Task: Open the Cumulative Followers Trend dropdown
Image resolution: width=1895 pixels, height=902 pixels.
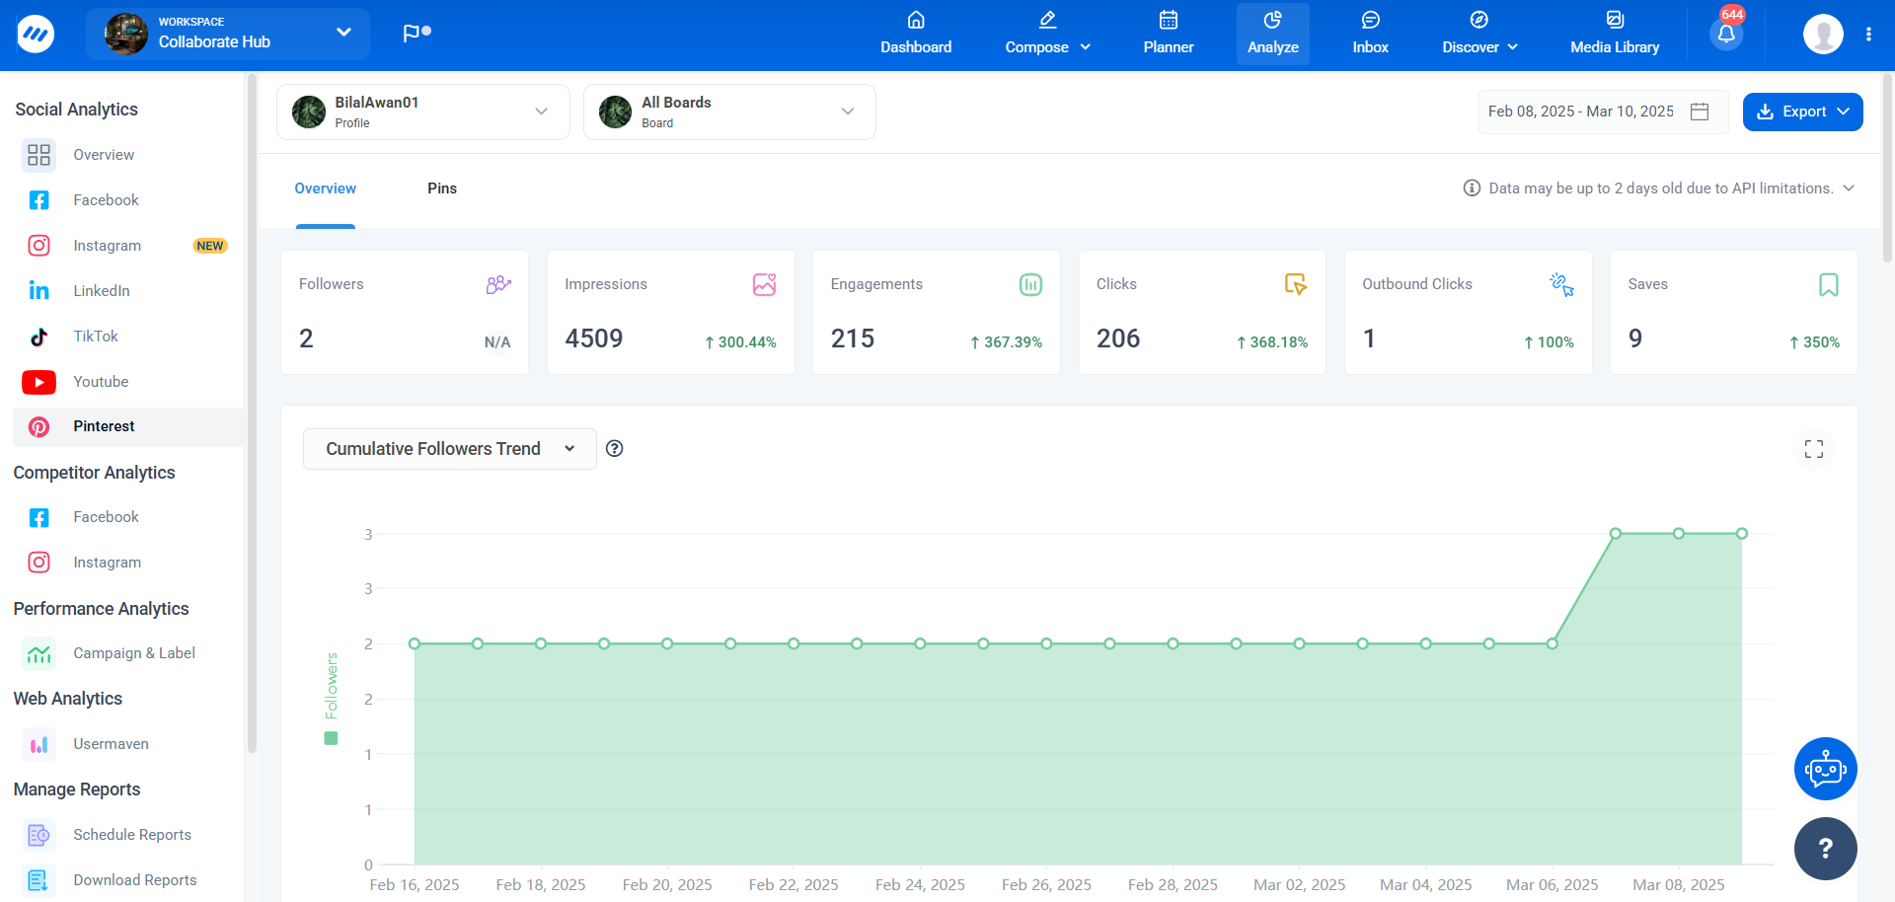Action: tap(450, 449)
